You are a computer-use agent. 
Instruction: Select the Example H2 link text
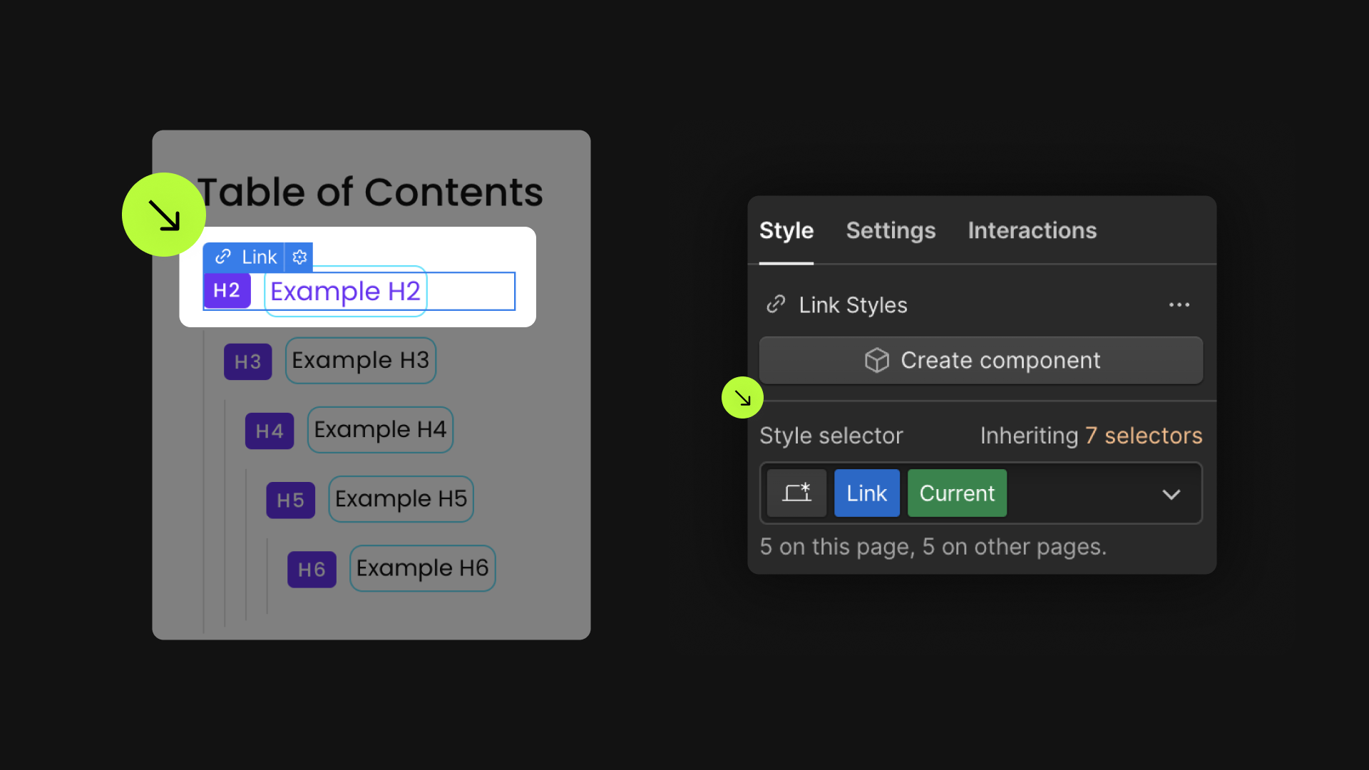345,291
